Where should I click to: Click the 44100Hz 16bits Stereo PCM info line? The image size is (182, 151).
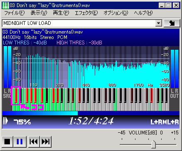[x=35, y=37]
